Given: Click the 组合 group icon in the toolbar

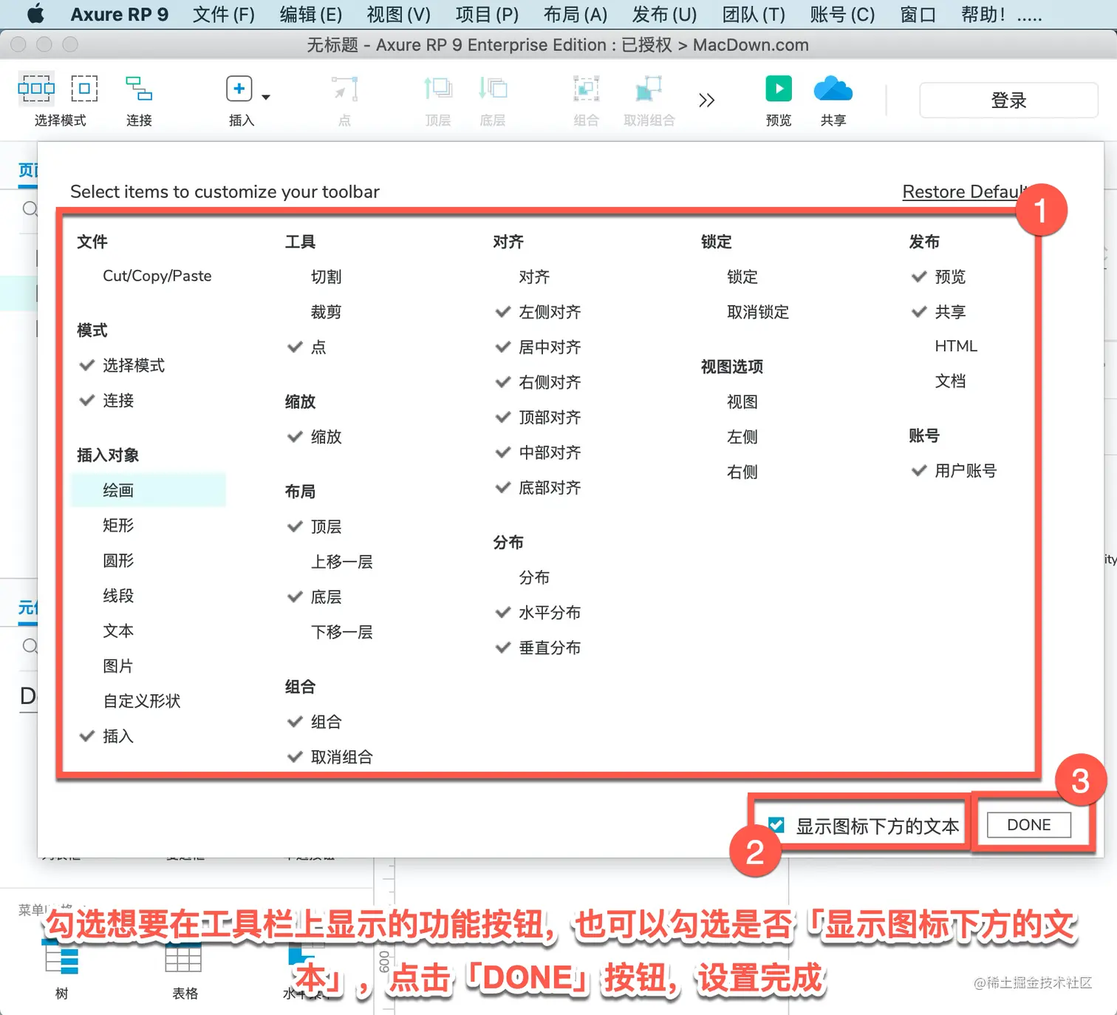Looking at the screenshot, I should pos(586,89).
